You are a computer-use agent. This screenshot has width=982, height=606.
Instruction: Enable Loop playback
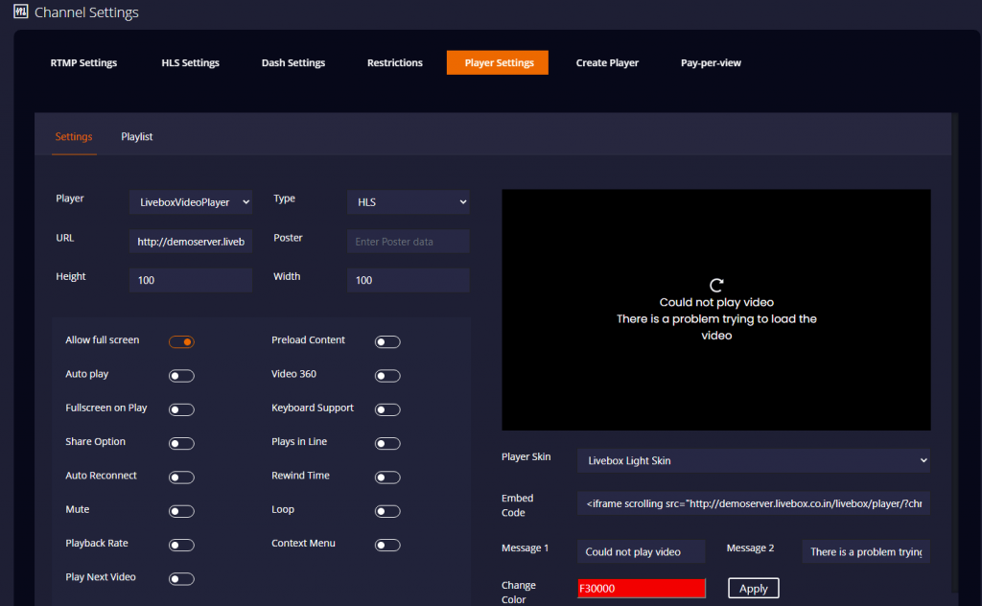point(387,511)
